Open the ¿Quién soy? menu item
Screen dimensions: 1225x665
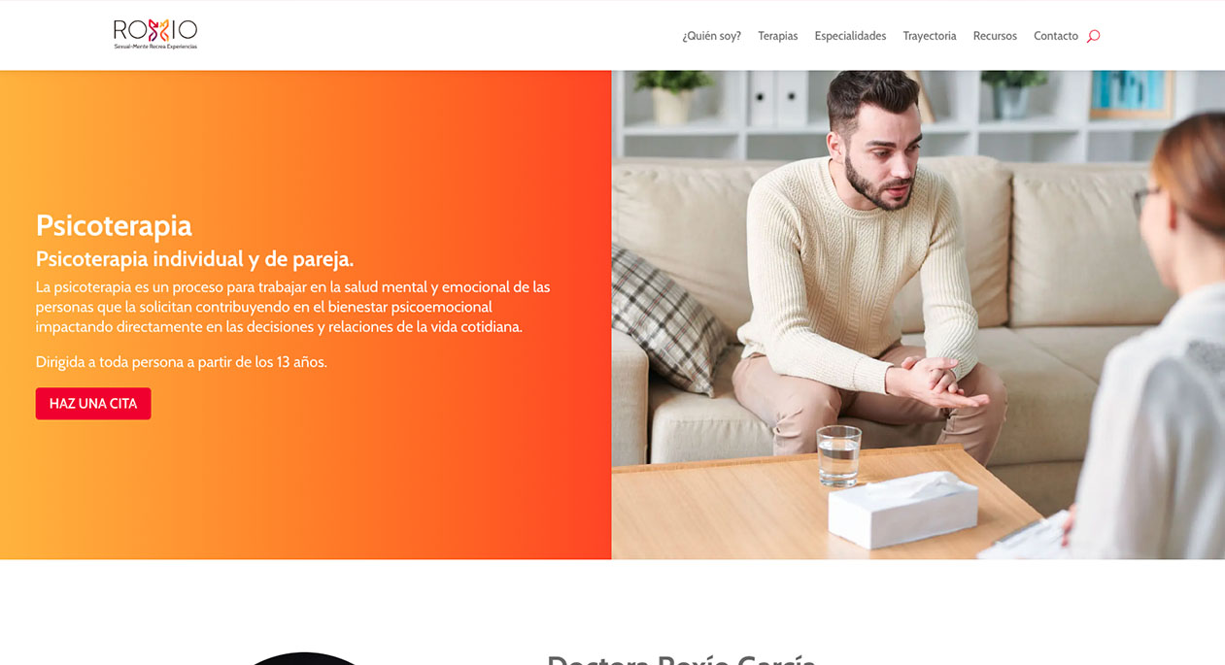point(711,36)
